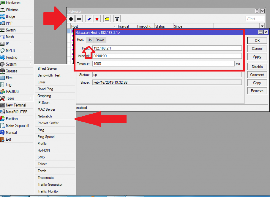Expand the Routing submenu

tap(11, 57)
